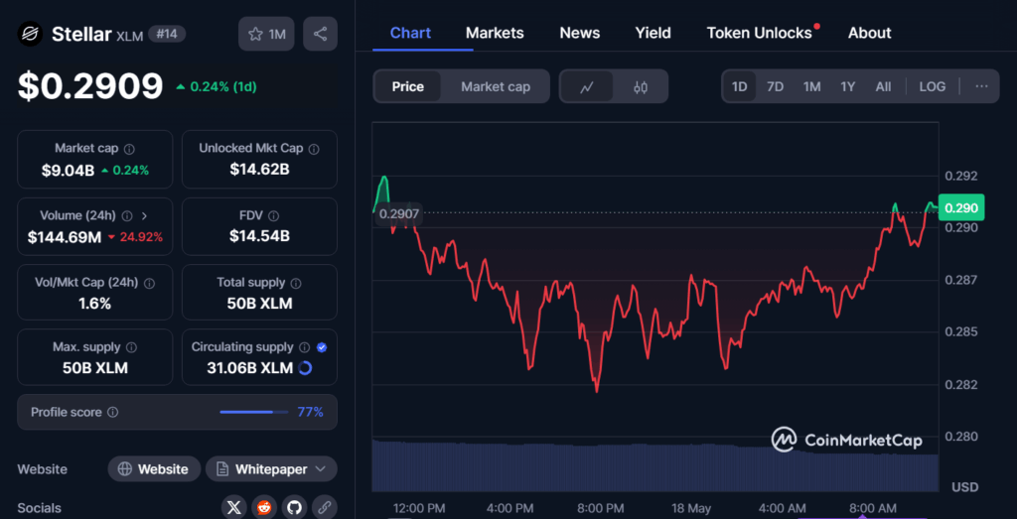Open the Yield tab

tap(654, 33)
